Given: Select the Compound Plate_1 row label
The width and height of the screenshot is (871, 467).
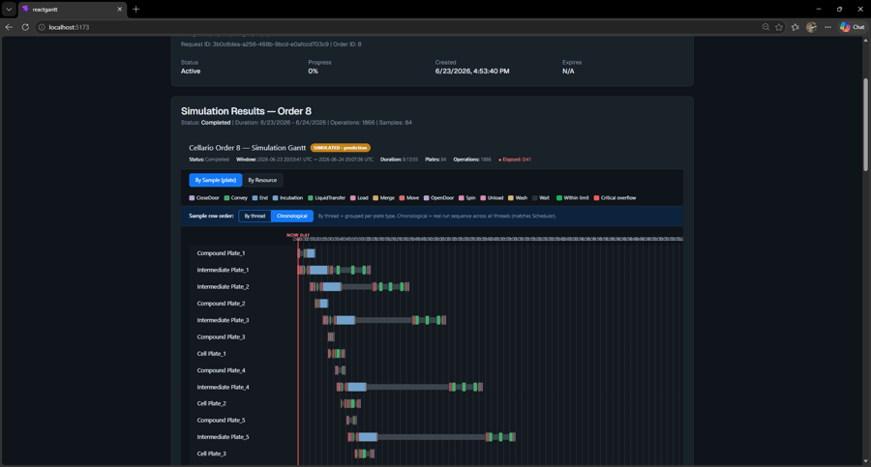Looking at the screenshot, I should (x=221, y=253).
